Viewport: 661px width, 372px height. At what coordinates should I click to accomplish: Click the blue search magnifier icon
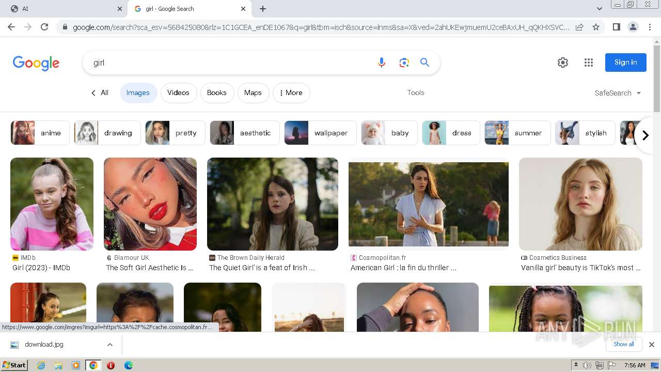(424, 63)
